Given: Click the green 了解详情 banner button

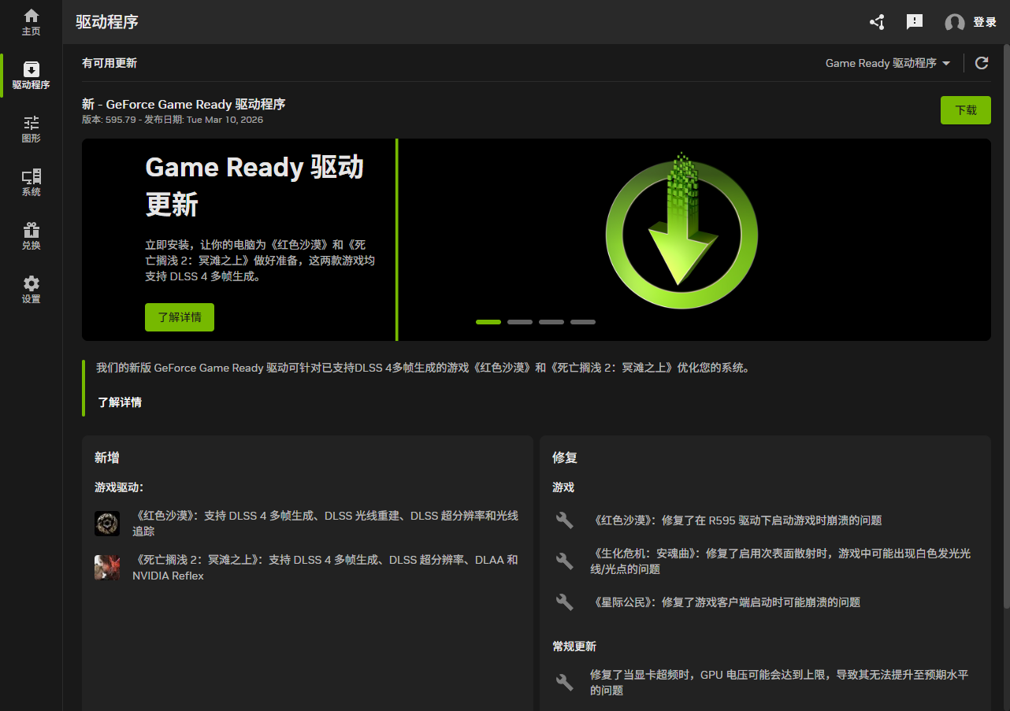Looking at the screenshot, I should [x=180, y=317].
